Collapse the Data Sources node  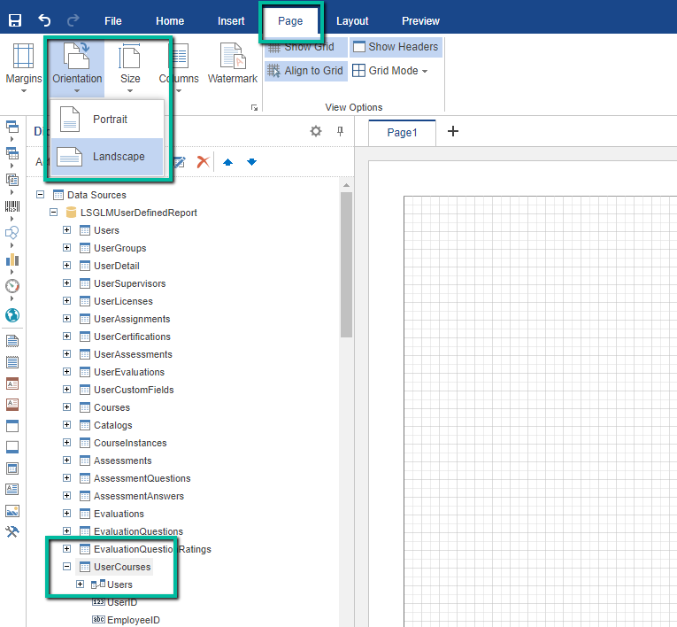click(40, 195)
